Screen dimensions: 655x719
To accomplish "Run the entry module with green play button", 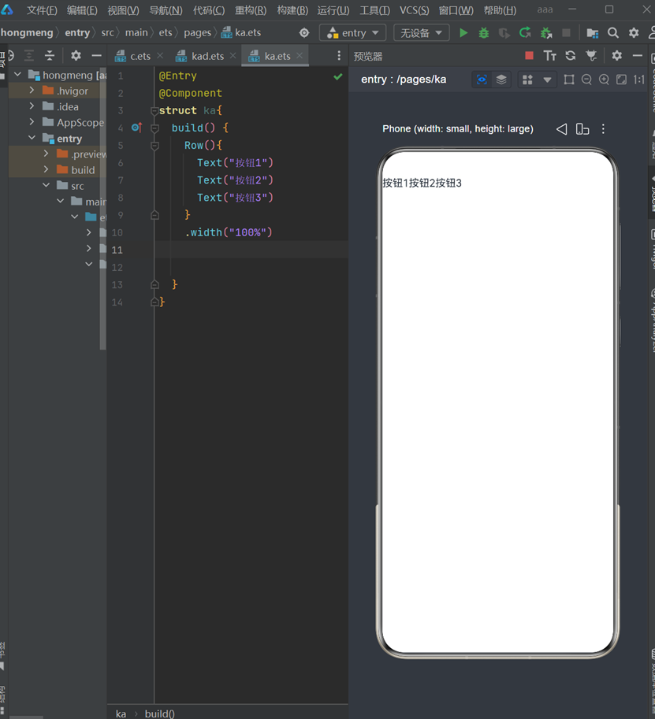I will (x=463, y=32).
